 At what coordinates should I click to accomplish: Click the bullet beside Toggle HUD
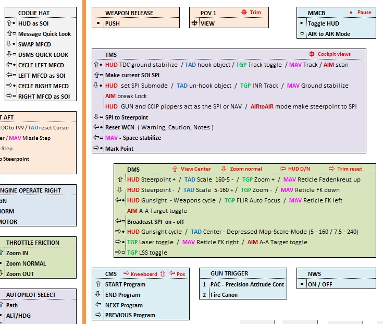(301, 23)
